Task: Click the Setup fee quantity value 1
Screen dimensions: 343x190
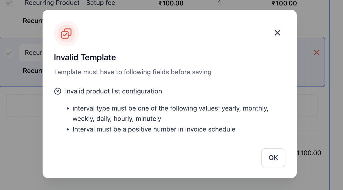Action: [219, 3]
